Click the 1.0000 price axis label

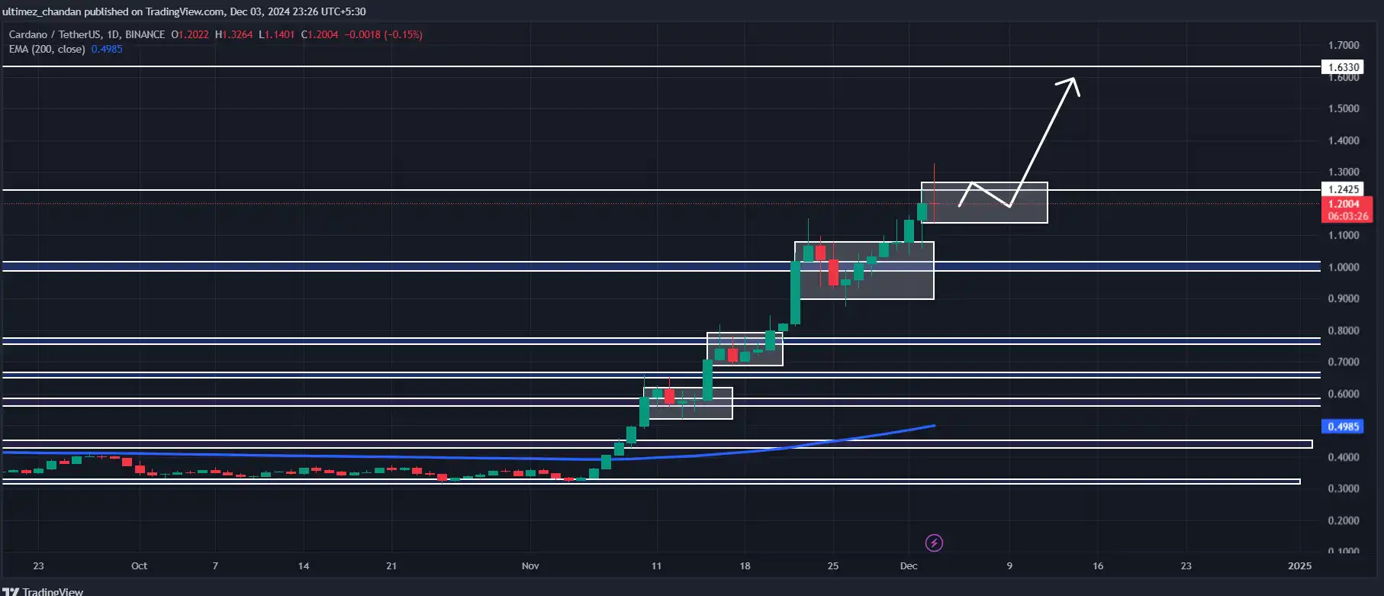click(x=1344, y=267)
